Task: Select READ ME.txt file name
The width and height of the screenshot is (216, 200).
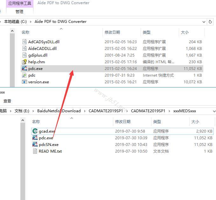Action: pyautogui.click(x=50, y=151)
